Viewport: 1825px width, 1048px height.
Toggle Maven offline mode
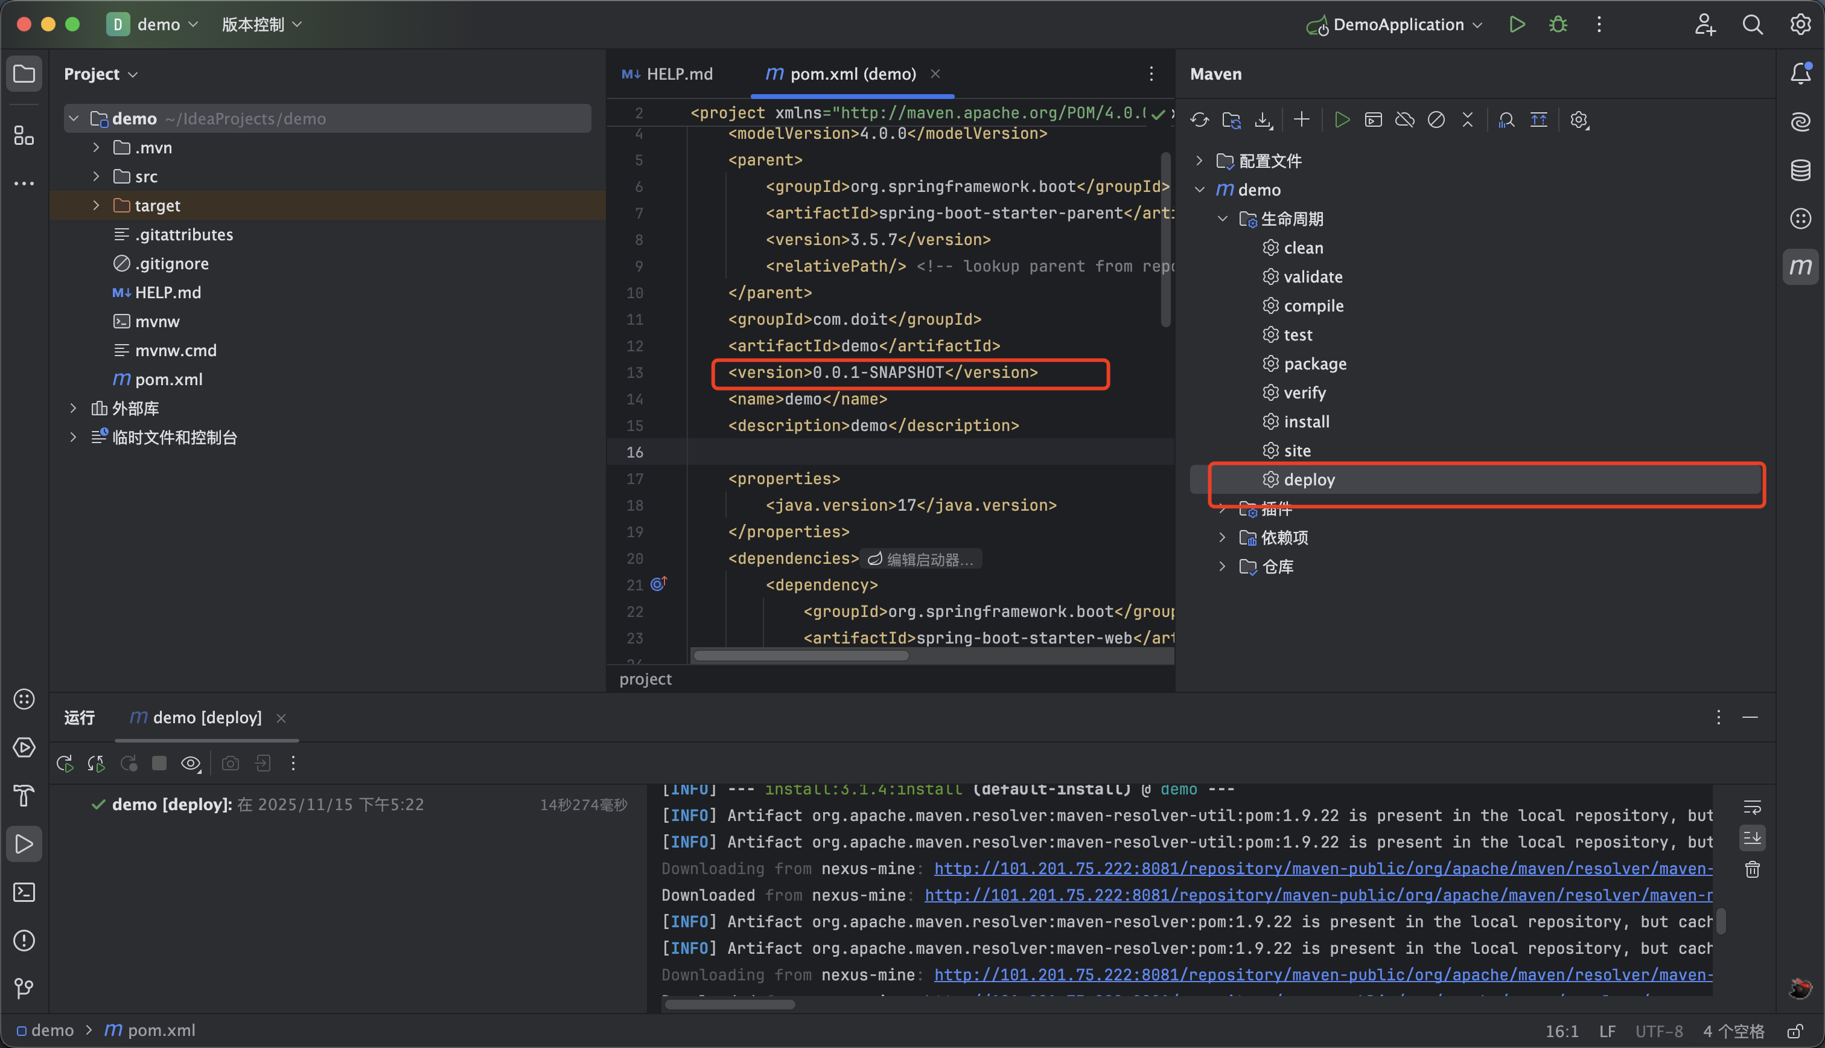(x=1404, y=120)
